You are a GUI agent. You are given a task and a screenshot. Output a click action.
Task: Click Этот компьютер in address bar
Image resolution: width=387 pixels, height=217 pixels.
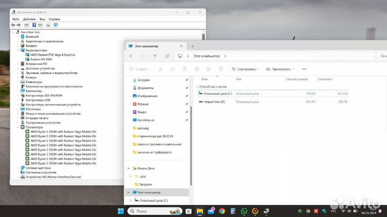point(206,56)
